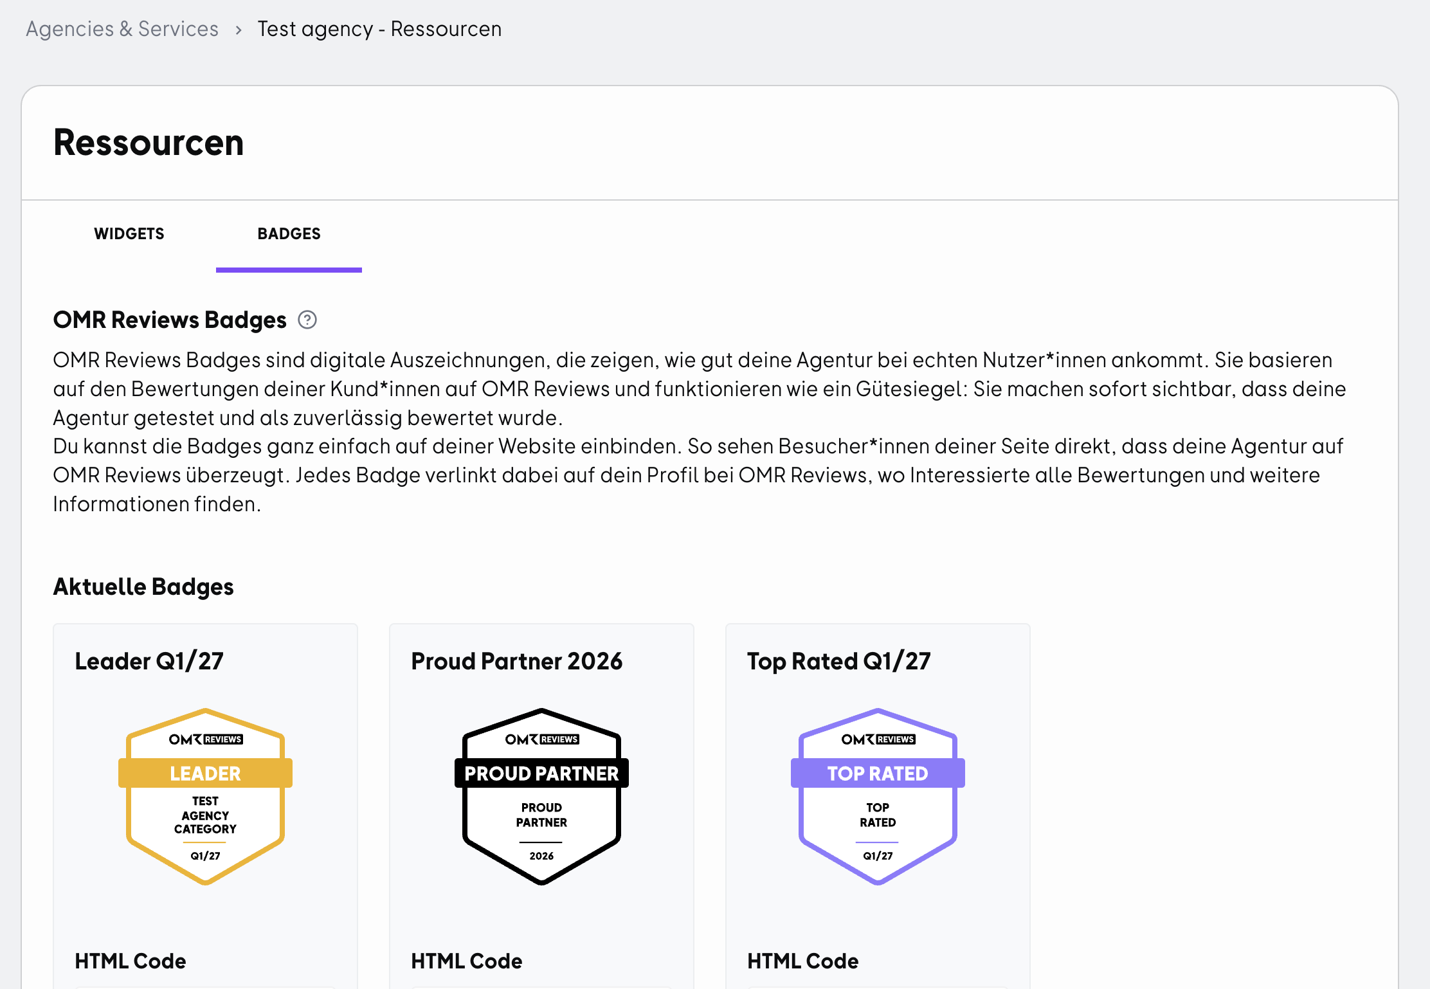The image size is (1430, 989).
Task: Click the help icon beside OMR Reviews Badges
Action: 307,320
